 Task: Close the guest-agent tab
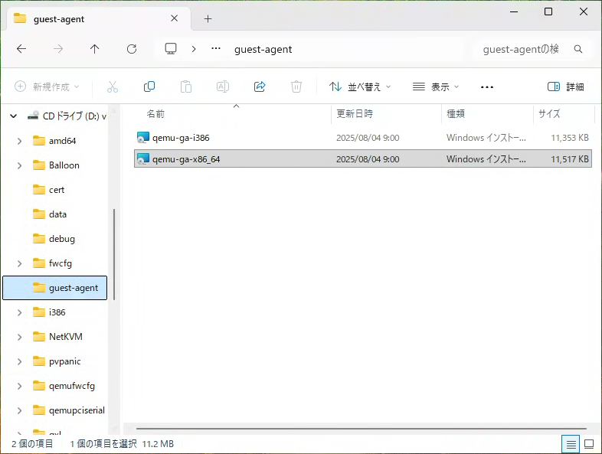[175, 18]
